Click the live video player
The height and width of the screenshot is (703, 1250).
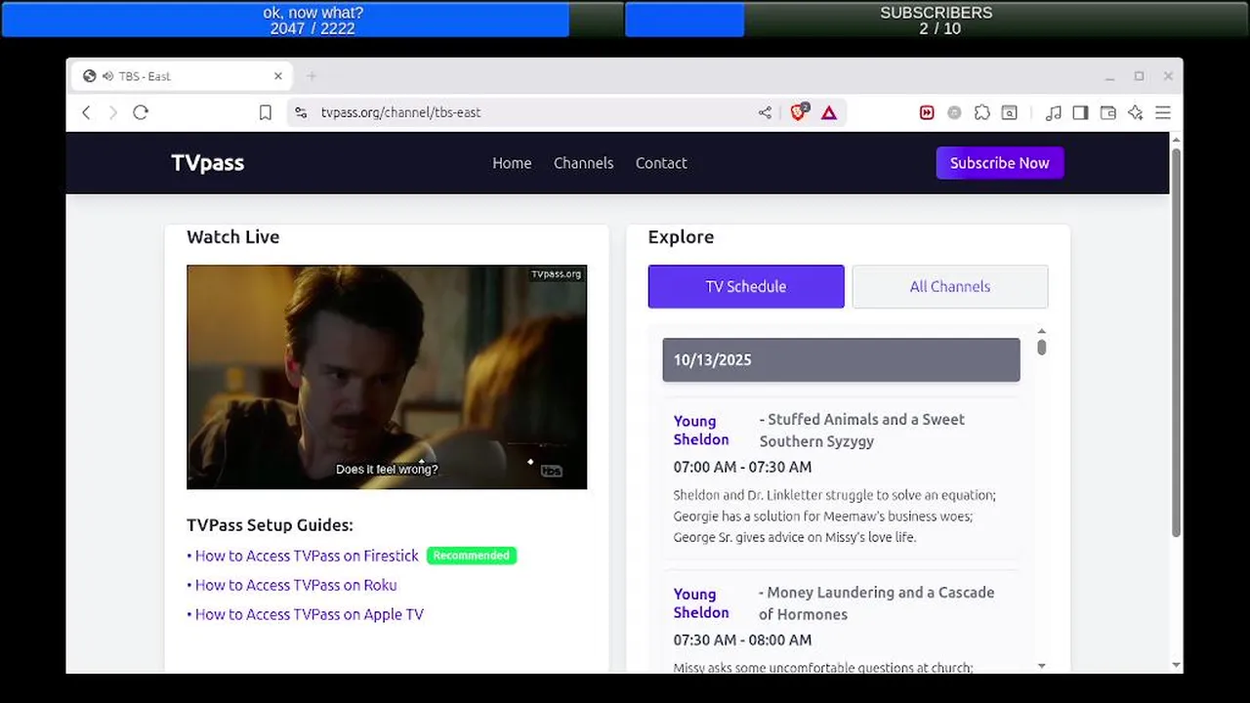point(387,377)
